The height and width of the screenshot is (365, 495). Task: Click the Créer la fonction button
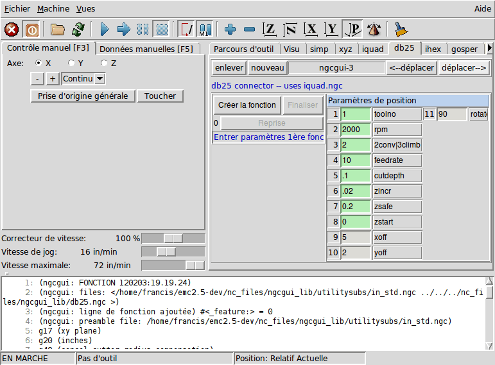[247, 105]
